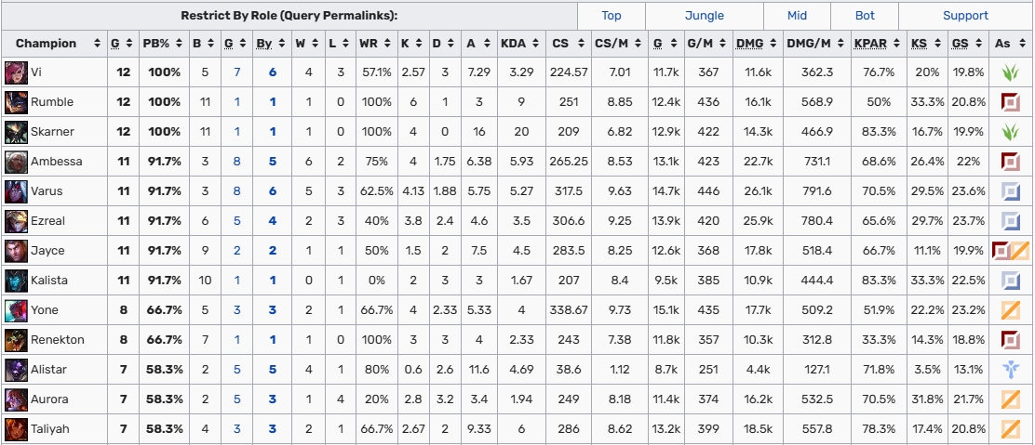The height and width of the screenshot is (445, 1035).
Task: Click Varus's bot lane role icon
Action: [x=1011, y=191]
